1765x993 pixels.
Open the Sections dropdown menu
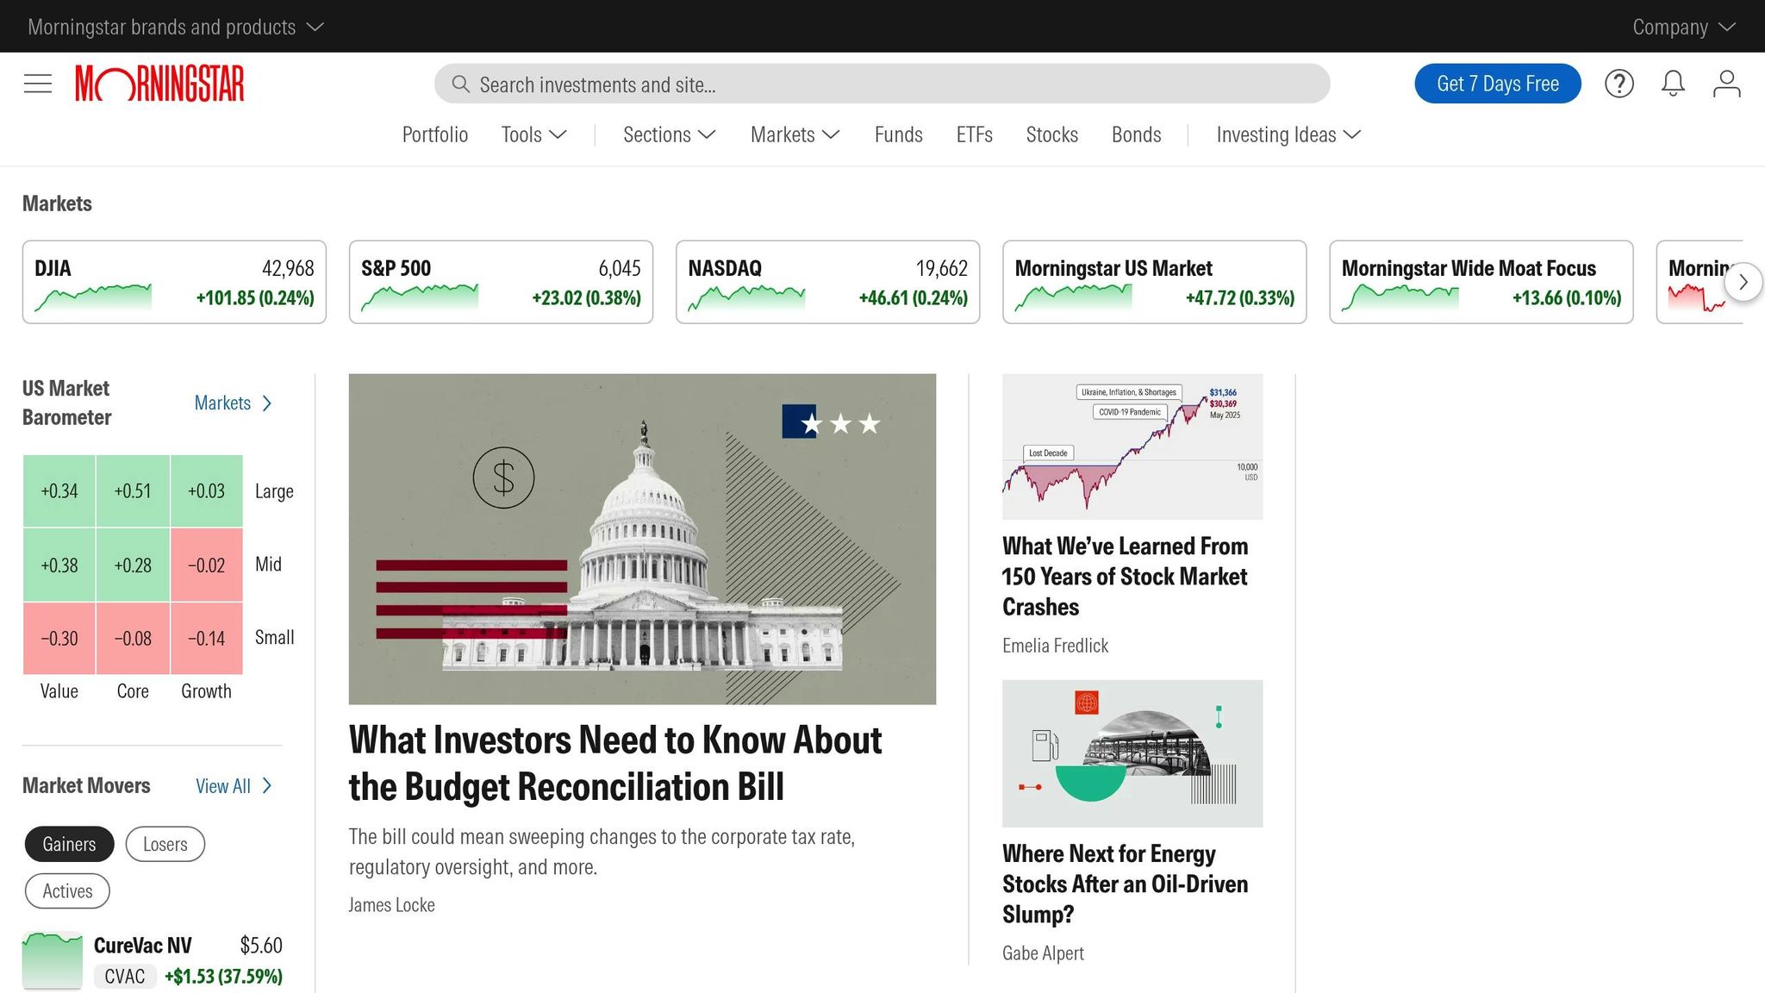point(670,134)
